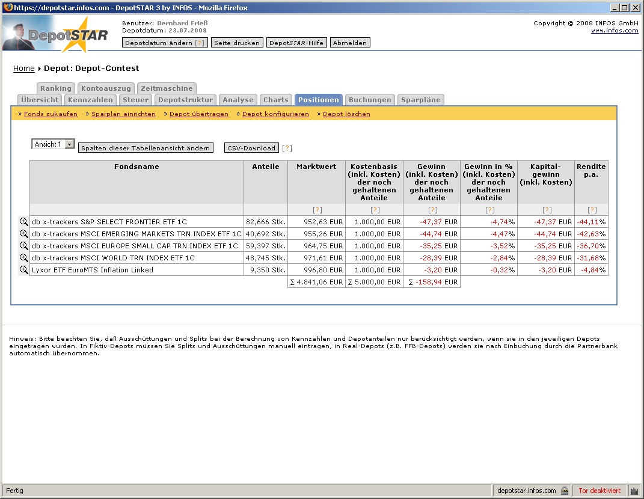The width and height of the screenshot is (644, 499).
Task: Follow the Depot löschen link
Action: coord(346,114)
